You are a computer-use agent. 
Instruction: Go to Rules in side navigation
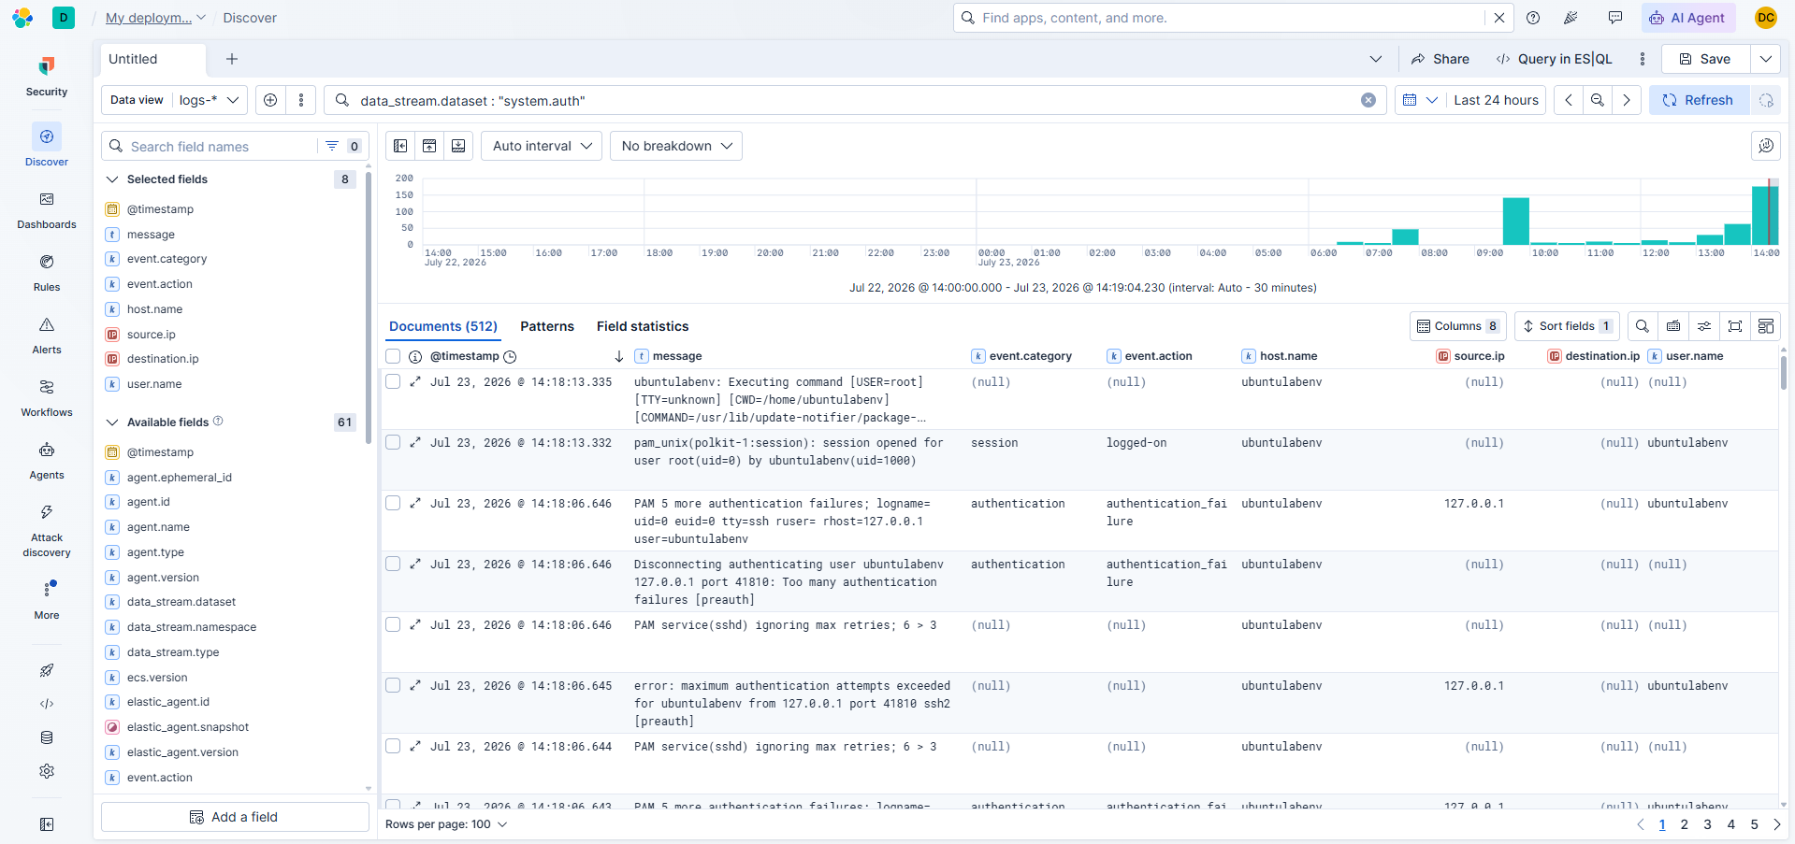[47, 273]
